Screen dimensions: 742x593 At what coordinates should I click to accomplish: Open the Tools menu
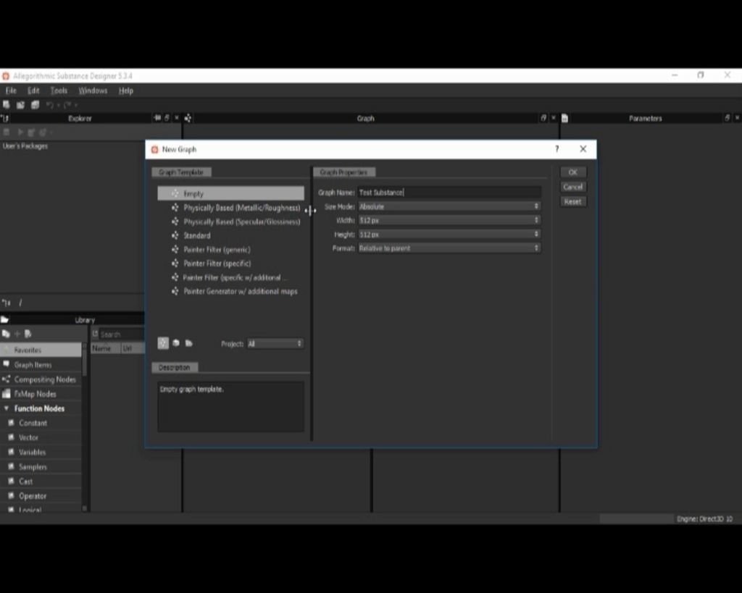(x=59, y=91)
